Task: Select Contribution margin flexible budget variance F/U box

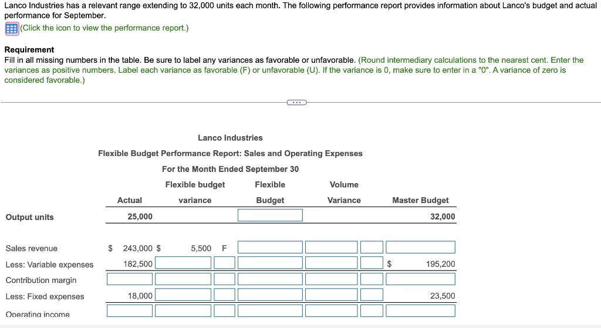Action: click(x=224, y=279)
